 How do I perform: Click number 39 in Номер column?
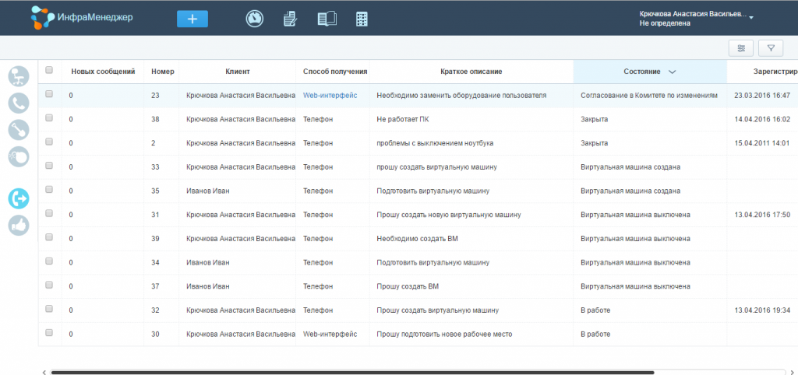pos(155,239)
